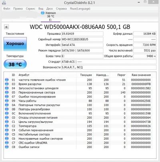Click the Хорошо health status button

[15, 44]
